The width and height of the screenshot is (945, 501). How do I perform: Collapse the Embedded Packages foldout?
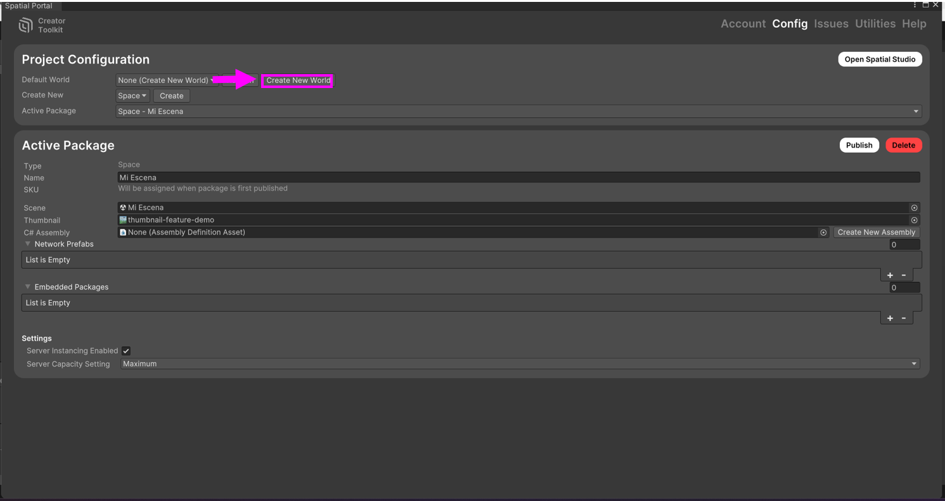point(28,287)
